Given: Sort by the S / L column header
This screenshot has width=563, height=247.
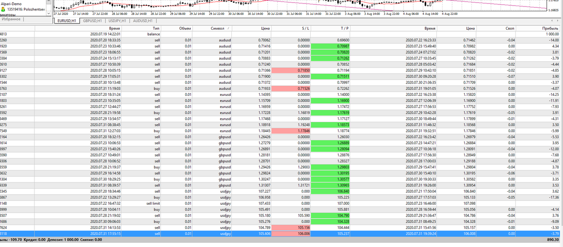Looking at the screenshot, I should coord(291,28).
